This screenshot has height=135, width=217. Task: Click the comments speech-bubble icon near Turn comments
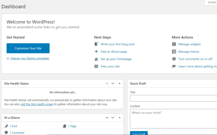[x=174, y=59]
